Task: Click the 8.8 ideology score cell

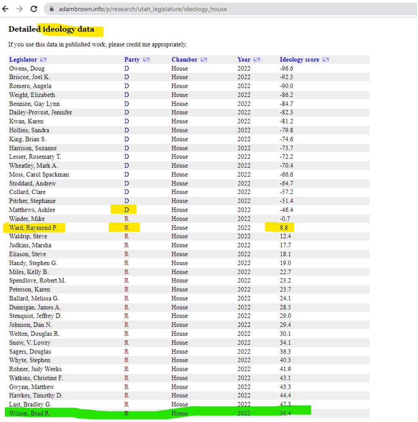Action: (x=284, y=228)
